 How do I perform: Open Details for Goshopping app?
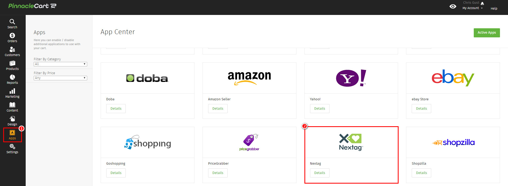pos(116,173)
